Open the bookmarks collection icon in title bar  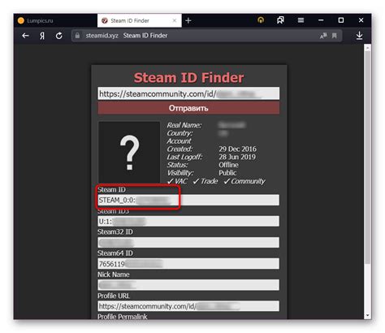pos(280,20)
